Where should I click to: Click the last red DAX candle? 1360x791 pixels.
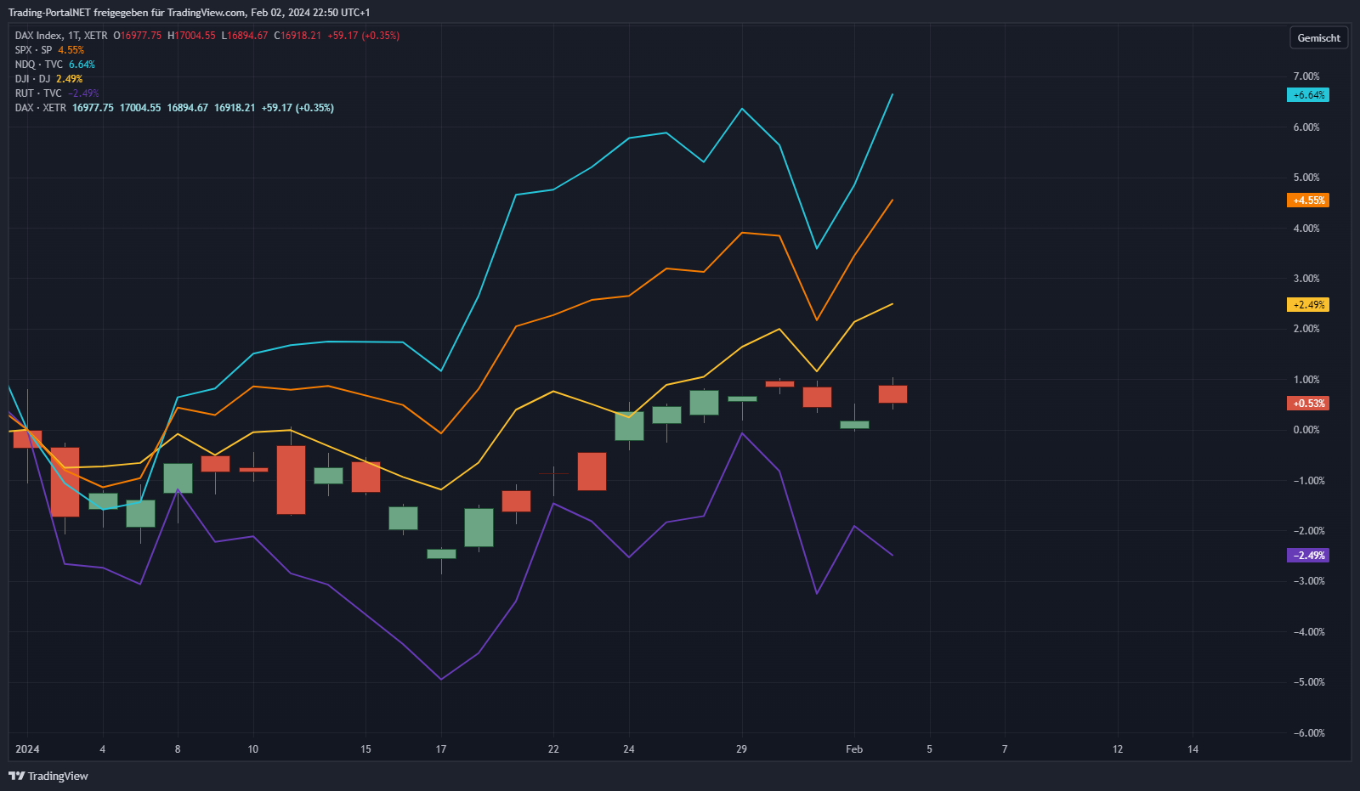coord(892,394)
